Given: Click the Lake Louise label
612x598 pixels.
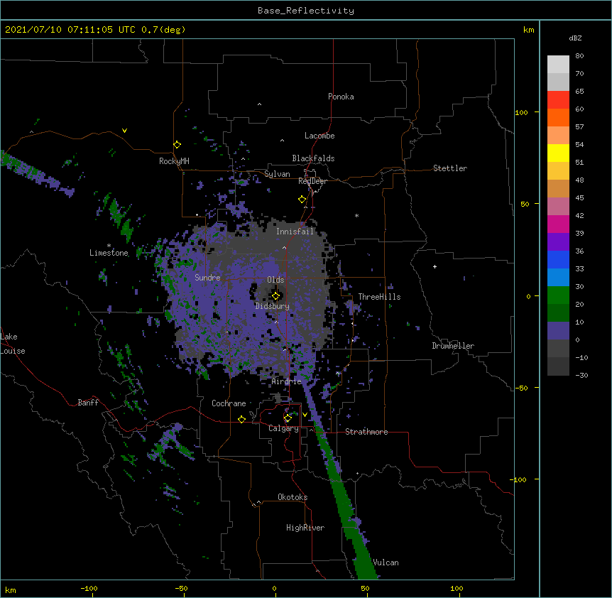Looking at the screenshot, I should [x=13, y=344].
